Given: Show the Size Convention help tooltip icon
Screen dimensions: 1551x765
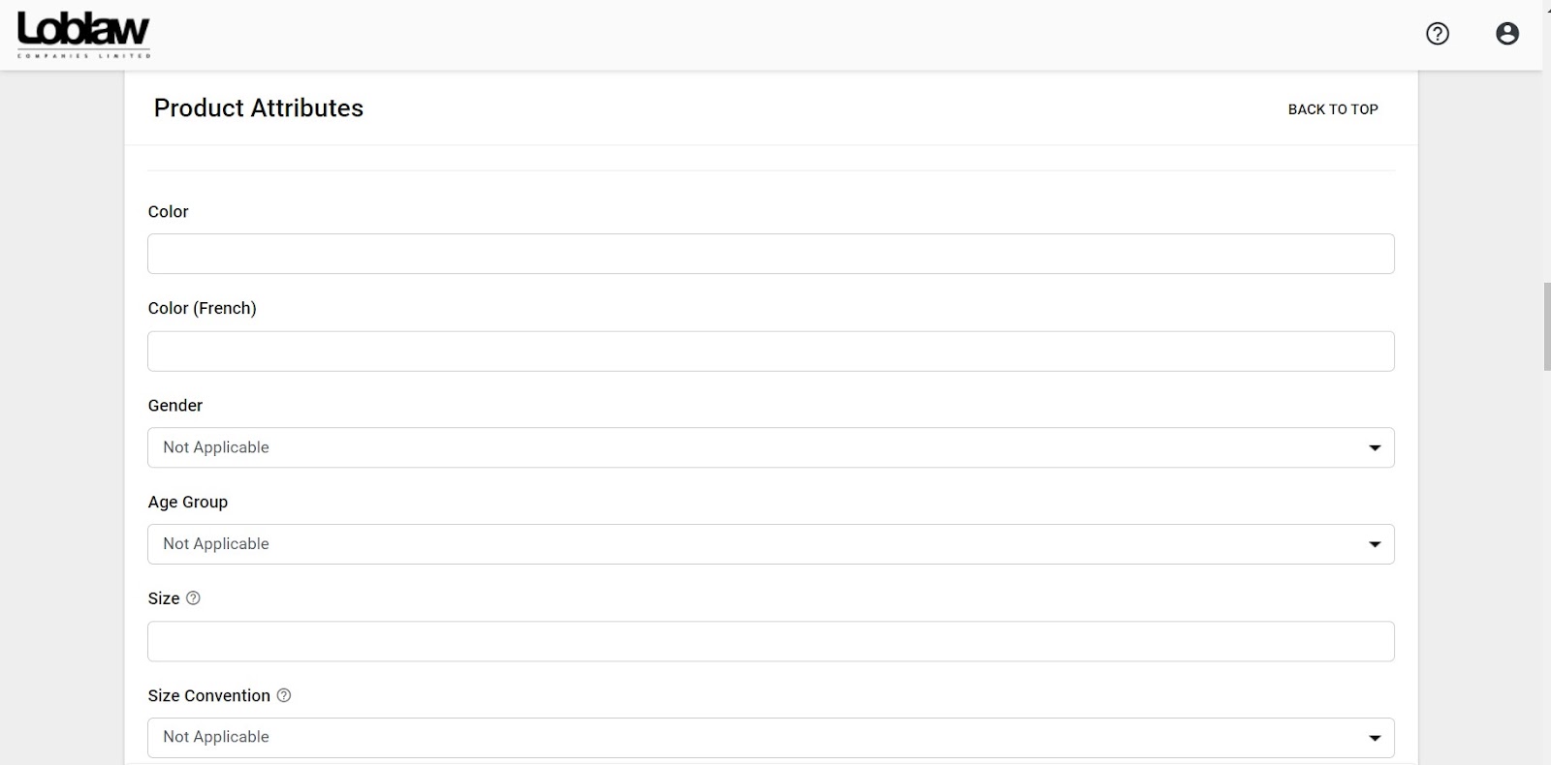Looking at the screenshot, I should (x=284, y=695).
